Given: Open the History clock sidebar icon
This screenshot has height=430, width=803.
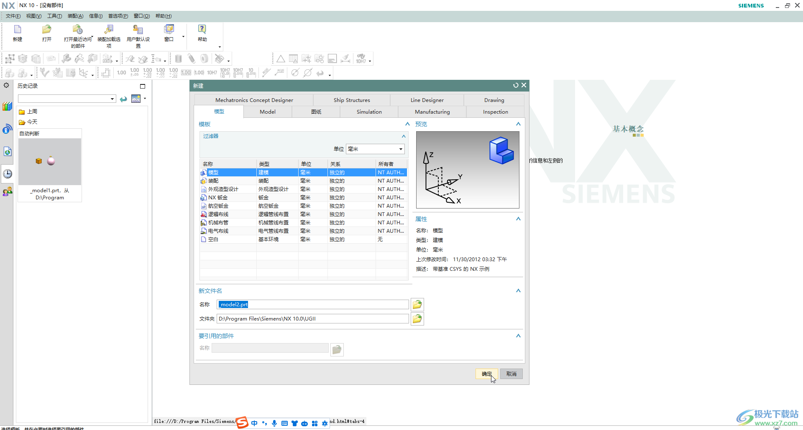Looking at the screenshot, I should point(8,174).
